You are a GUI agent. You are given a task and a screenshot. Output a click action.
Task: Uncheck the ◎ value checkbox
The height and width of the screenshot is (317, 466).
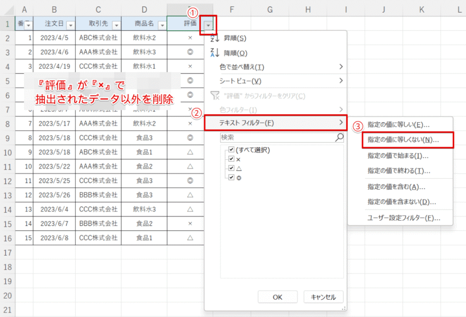[231, 178]
